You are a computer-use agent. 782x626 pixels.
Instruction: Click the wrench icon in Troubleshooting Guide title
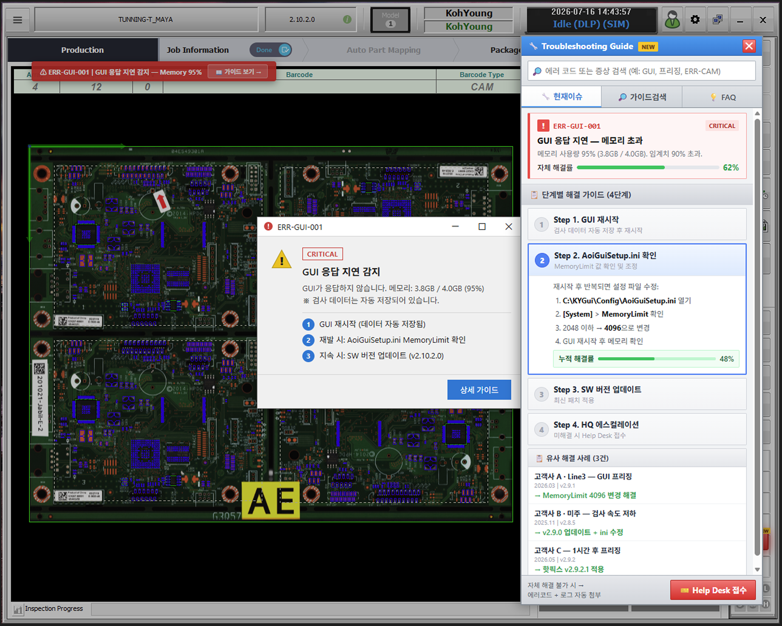(533, 46)
